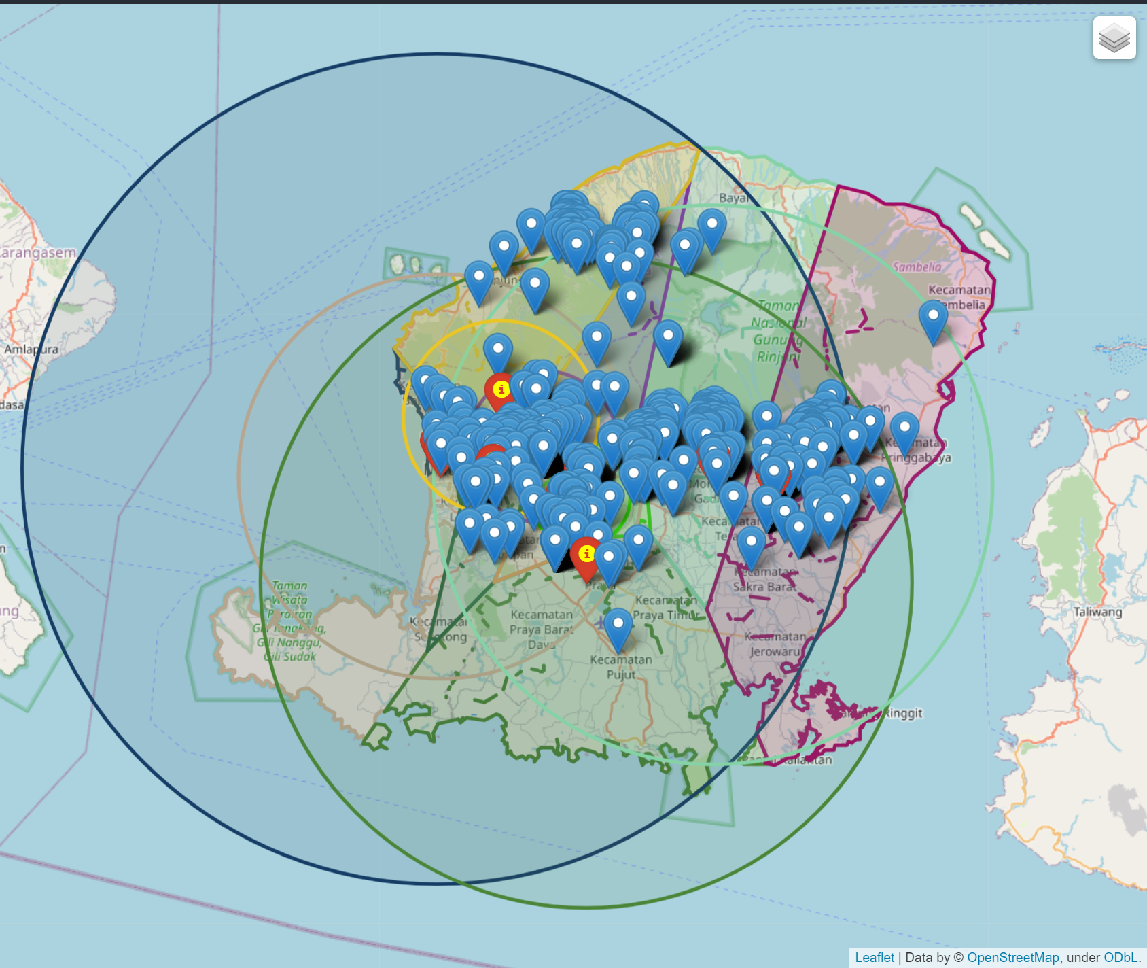Open the Leaflet attribution link
Image resolution: width=1147 pixels, height=968 pixels.
[x=874, y=957]
